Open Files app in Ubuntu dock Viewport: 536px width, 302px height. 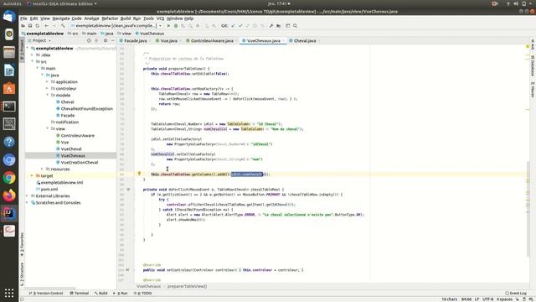9,52
